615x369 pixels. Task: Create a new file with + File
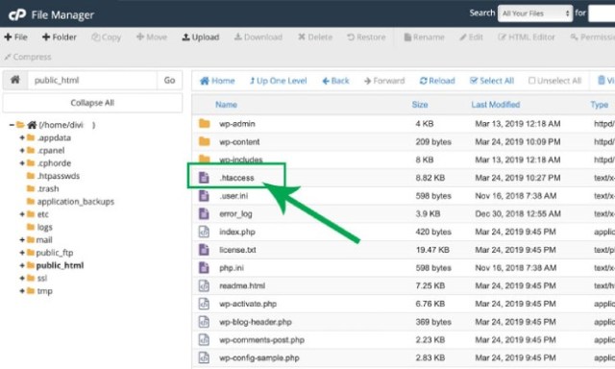point(15,37)
